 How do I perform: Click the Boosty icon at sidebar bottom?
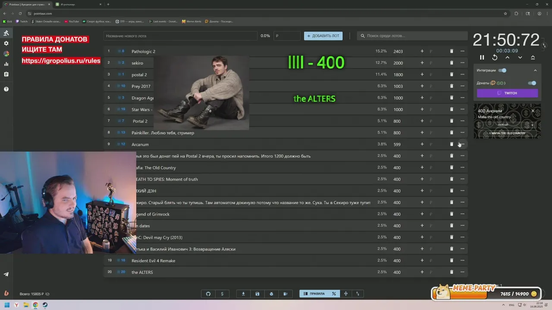pyautogui.click(x=6, y=293)
